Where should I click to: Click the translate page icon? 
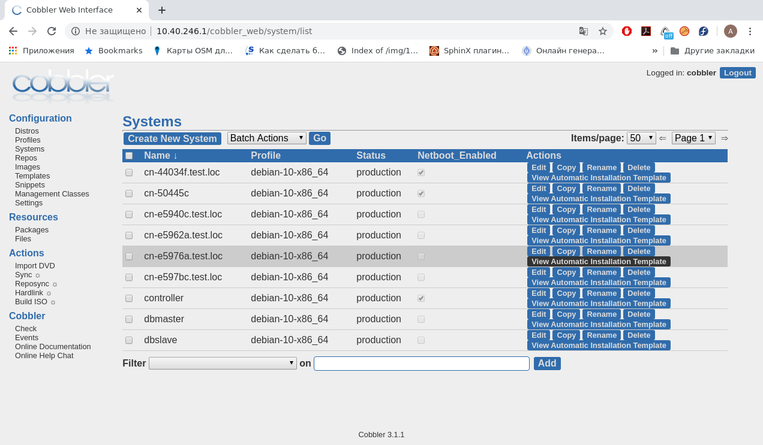coord(583,31)
